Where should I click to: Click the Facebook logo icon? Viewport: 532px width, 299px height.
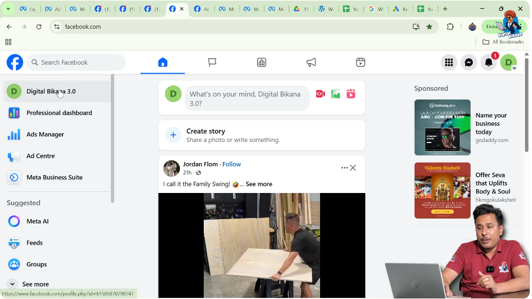tap(15, 63)
